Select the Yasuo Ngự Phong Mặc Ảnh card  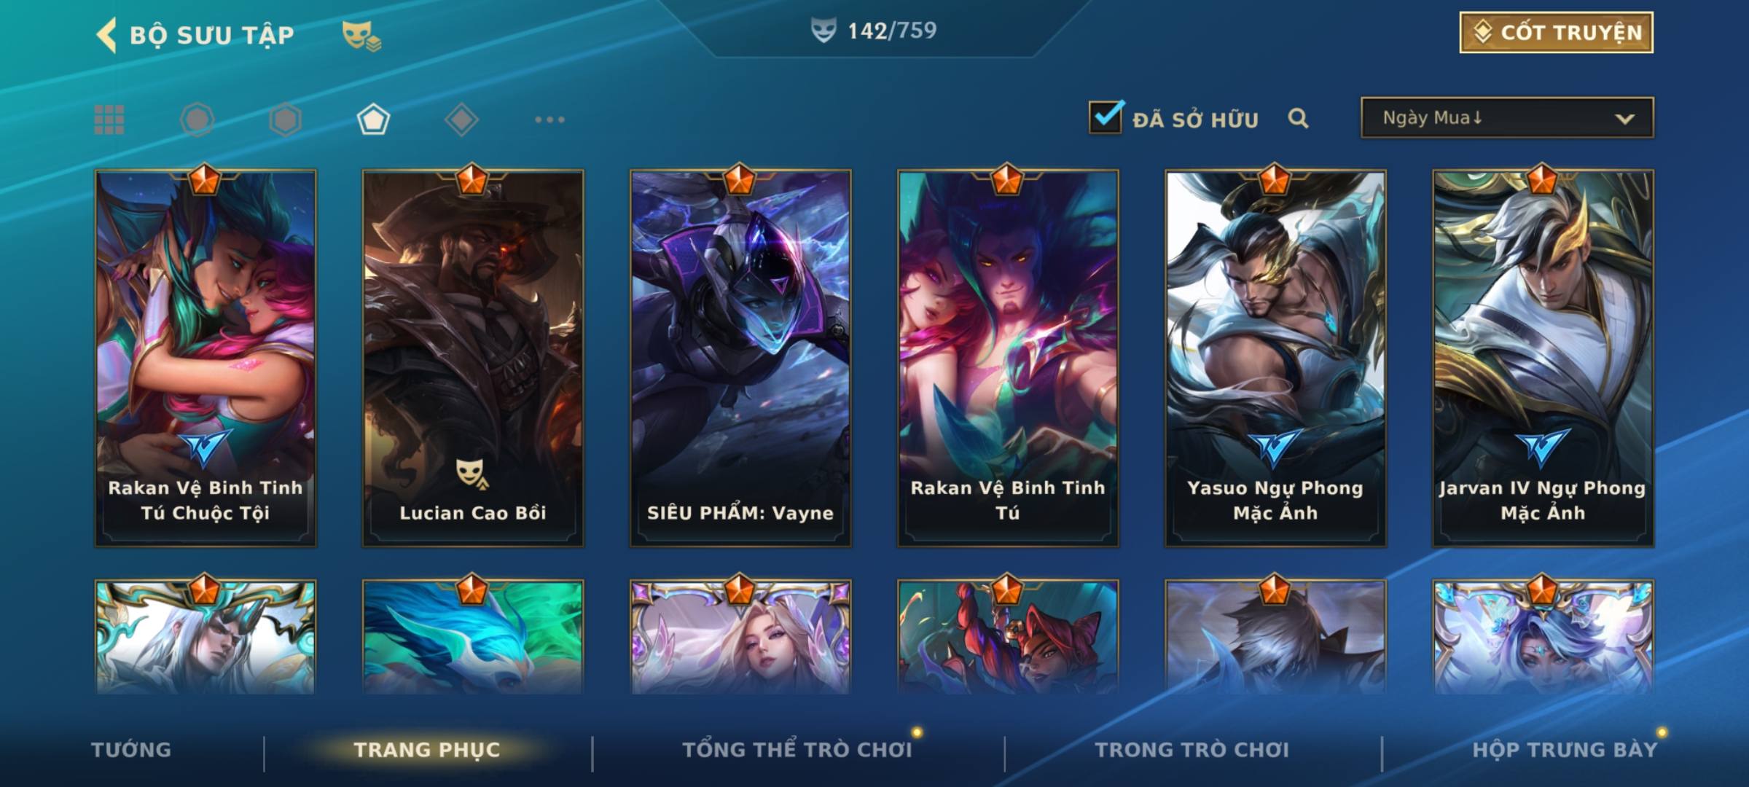click(1275, 358)
